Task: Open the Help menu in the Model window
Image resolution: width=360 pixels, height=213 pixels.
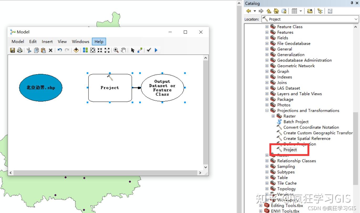Action: [99, 41]
